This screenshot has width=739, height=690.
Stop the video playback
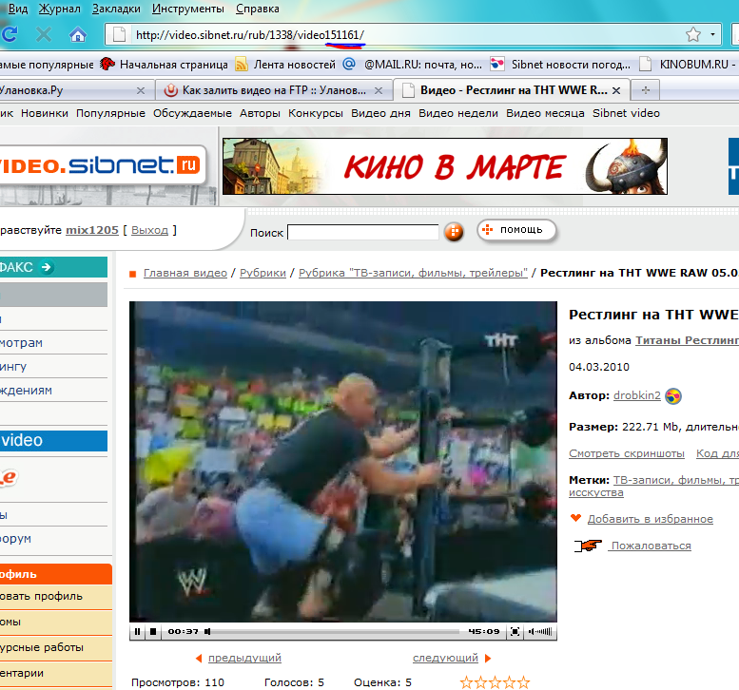pyautogui.click(x=153, y=632)
